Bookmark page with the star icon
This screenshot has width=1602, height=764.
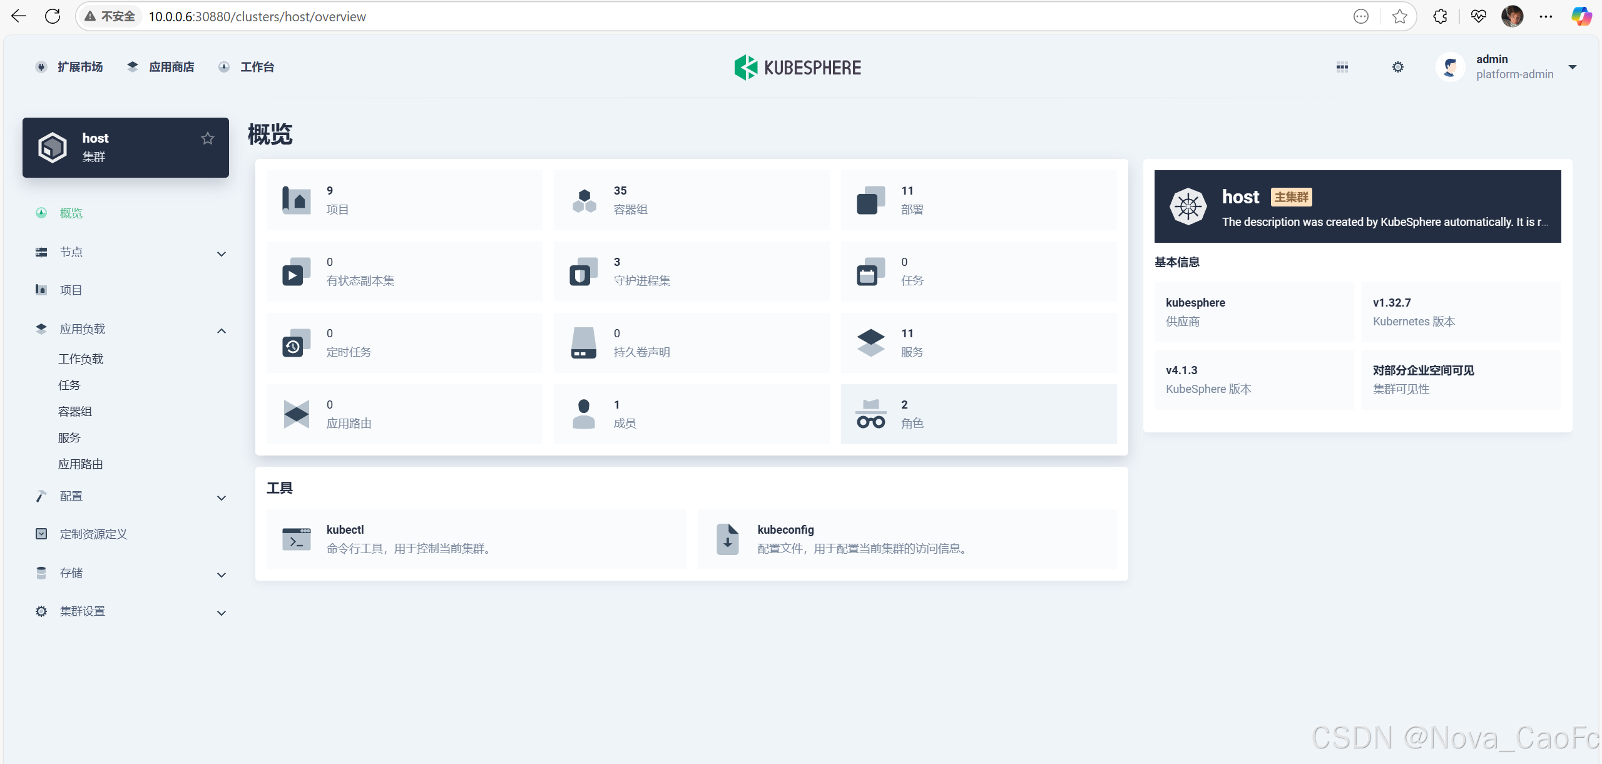click(1400, 16)
